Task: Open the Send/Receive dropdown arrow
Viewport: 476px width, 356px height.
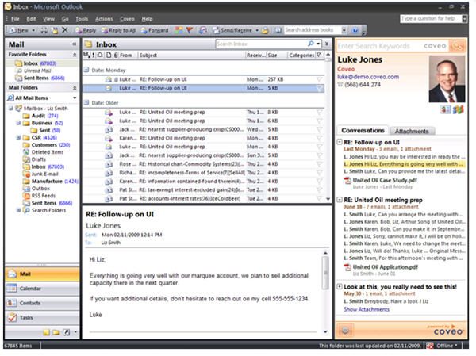Action: click(x=257, y=30)
